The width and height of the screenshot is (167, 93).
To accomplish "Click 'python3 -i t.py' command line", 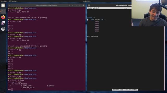I will pyautogui.click(x=16, y=80).
